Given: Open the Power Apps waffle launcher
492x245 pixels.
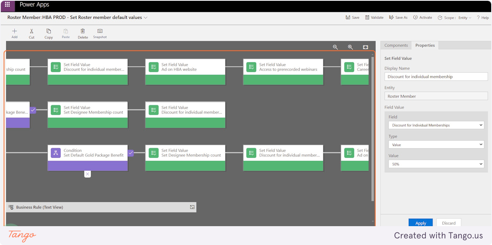Looking at the screenshot, I should (x=7, y=5).
